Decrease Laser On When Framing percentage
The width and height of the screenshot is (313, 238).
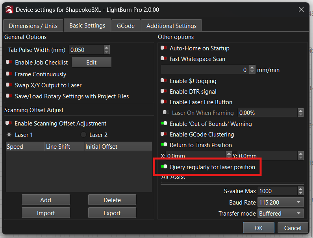tap(301, 115)
